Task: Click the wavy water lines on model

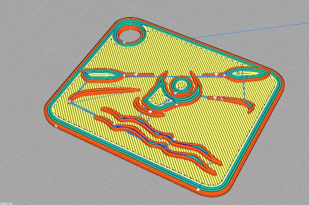Action: pyautogui.click(x=158, y=140)
